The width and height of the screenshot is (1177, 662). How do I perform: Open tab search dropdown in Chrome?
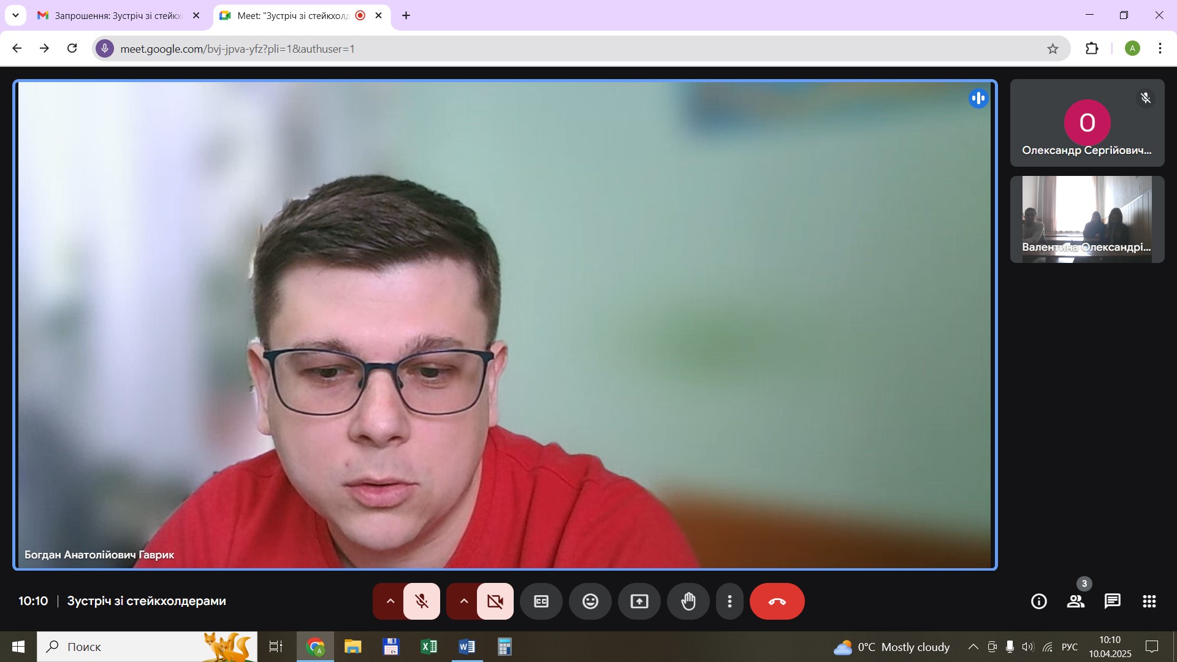[x=15, y=15]
